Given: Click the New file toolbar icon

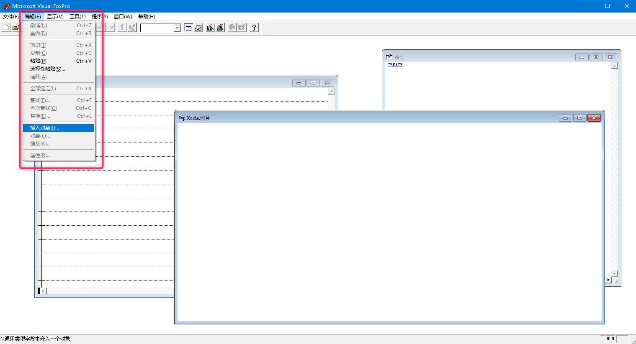Looking at the screenshot, I should (6, 28).
